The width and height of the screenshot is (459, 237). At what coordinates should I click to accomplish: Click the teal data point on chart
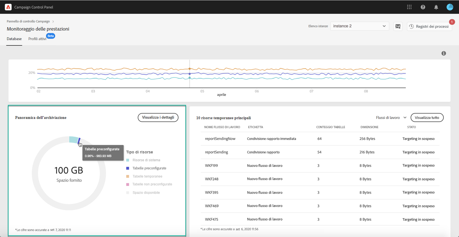[189, 78]
